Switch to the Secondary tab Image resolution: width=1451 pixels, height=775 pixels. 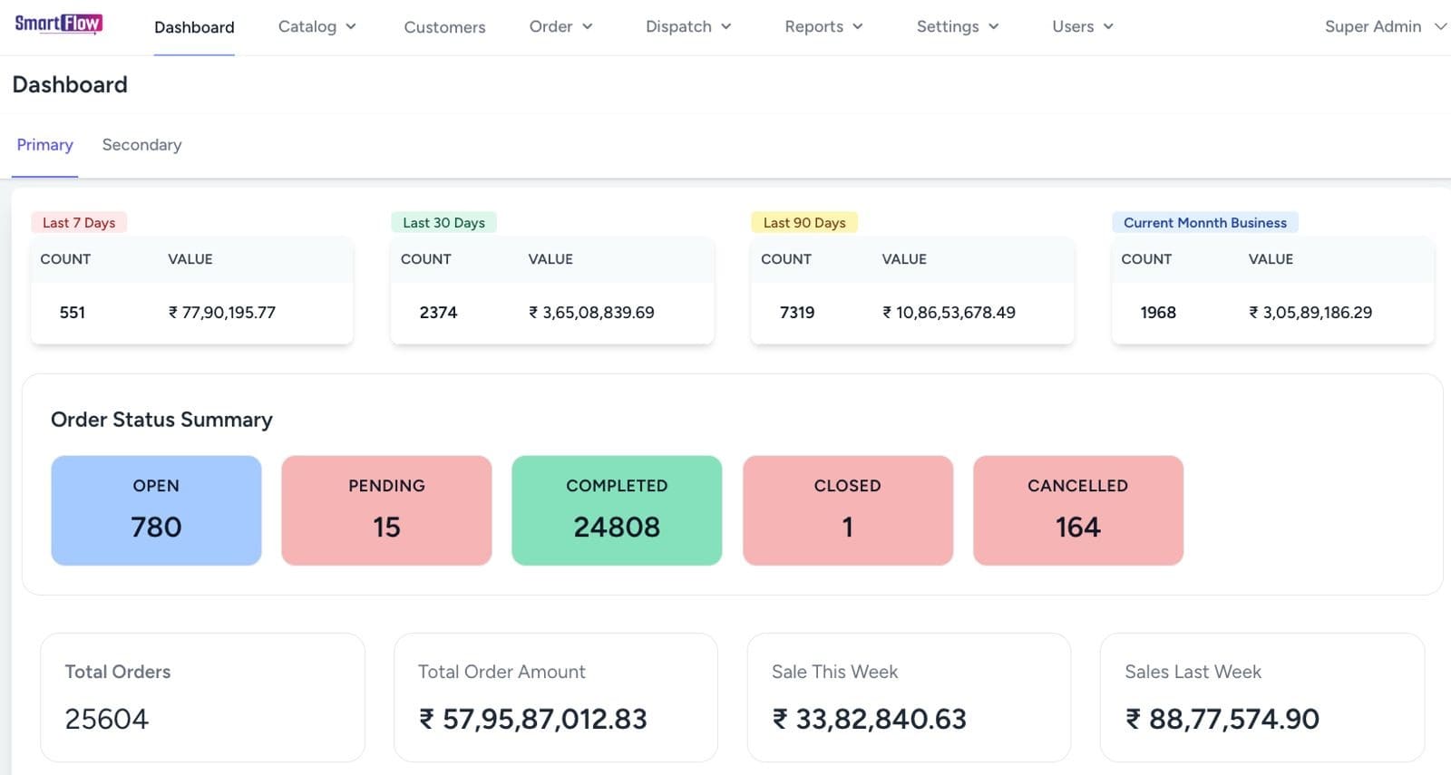click(x=141, y=145)
